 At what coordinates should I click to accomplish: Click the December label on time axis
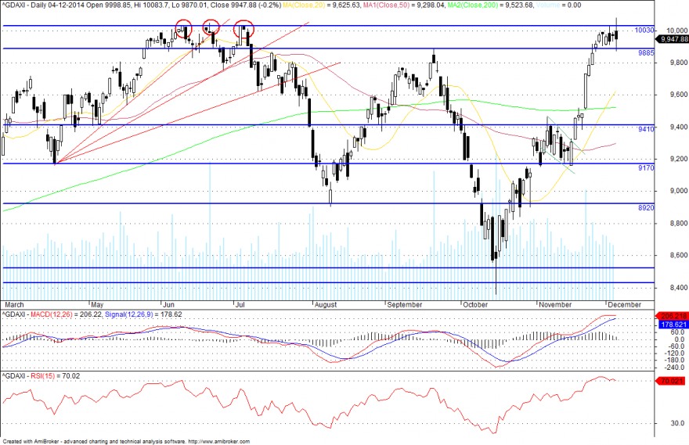point(625,304)
